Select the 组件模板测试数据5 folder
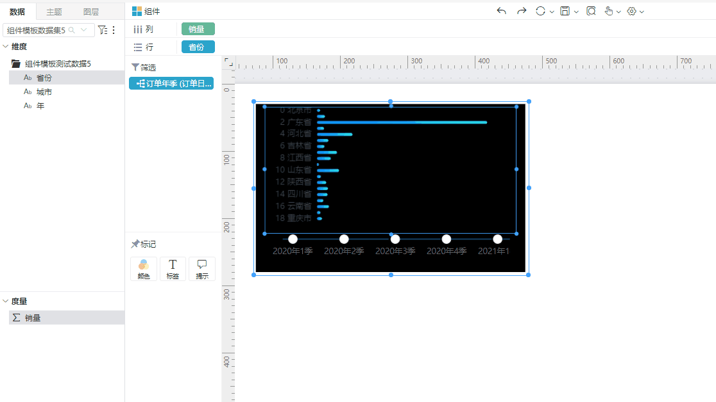The height and width of the screenshot is (402, 716). click(x=51, y=63)
